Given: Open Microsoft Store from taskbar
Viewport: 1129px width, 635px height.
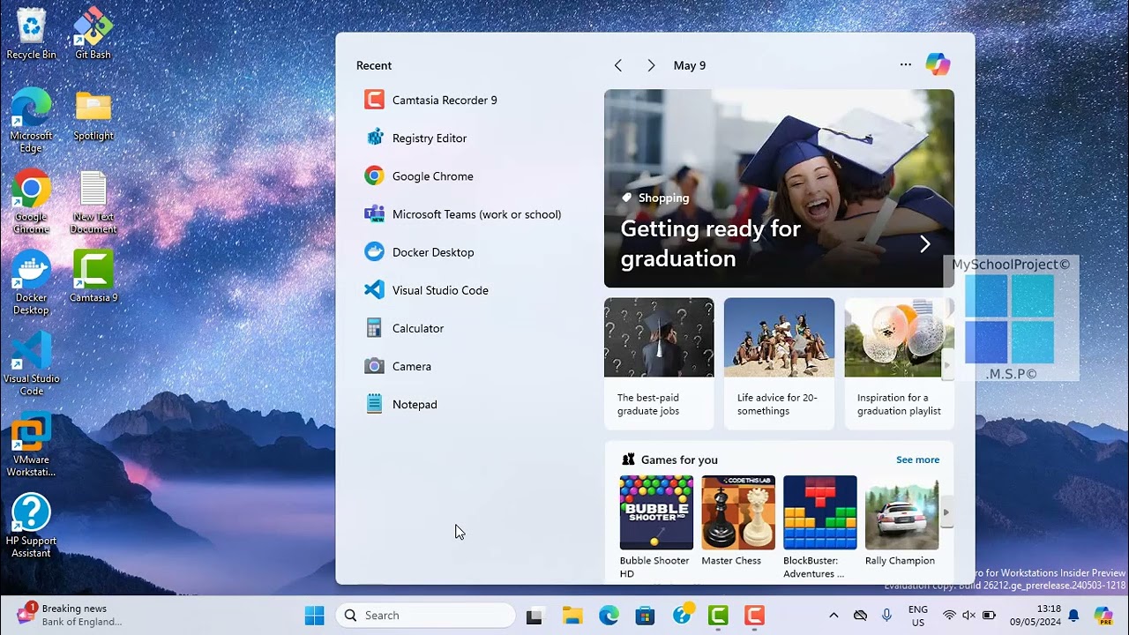Looking at the screenshot, I should pyautogui.click(x=645, y=616).
